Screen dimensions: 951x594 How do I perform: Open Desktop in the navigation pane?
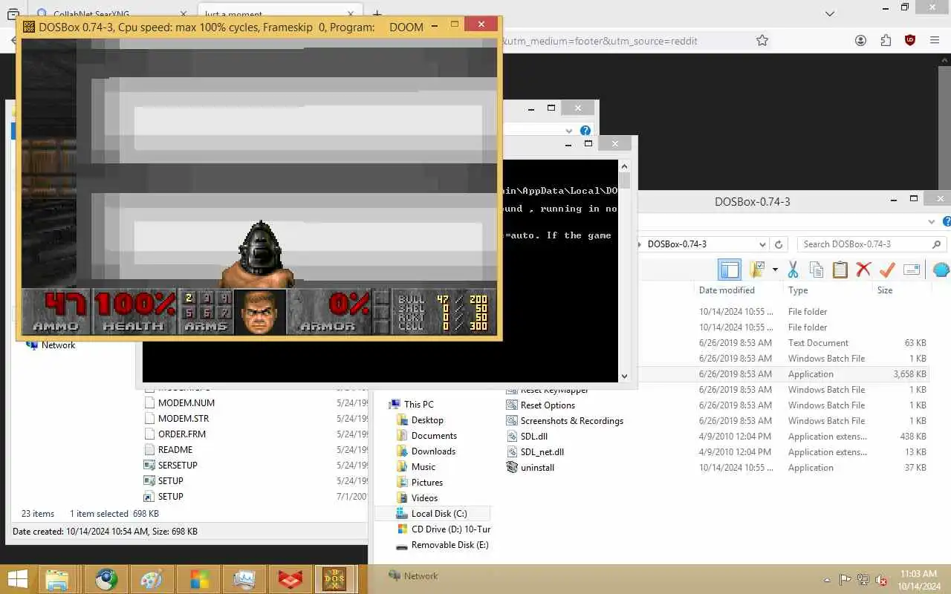tap(427, 420)
